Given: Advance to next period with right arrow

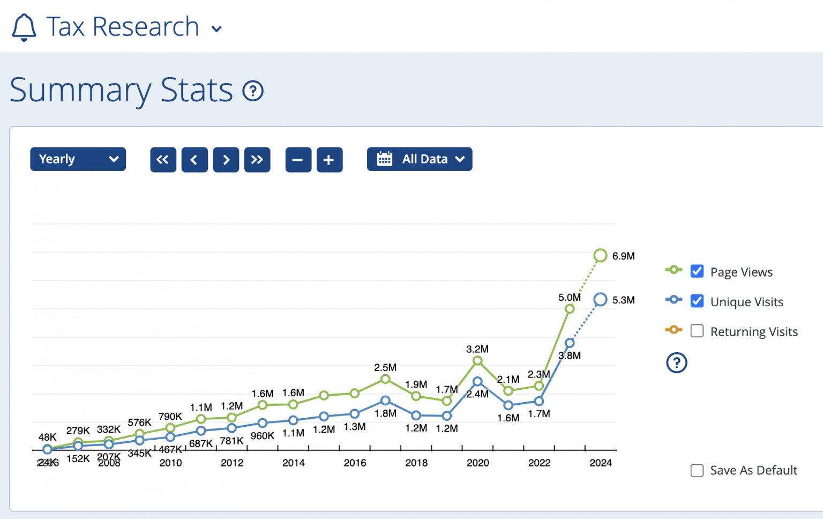Looking at the screenshot, I should coord(226,160).
